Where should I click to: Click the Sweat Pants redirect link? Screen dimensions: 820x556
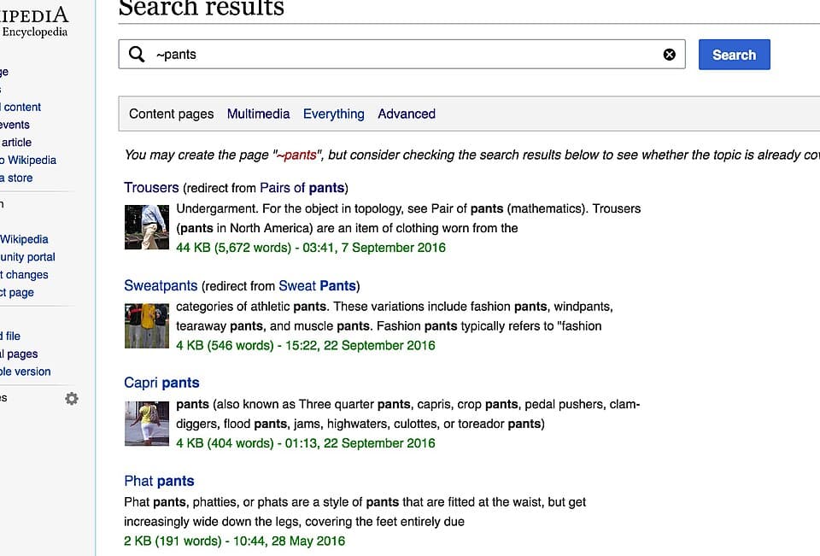point(318,285)
